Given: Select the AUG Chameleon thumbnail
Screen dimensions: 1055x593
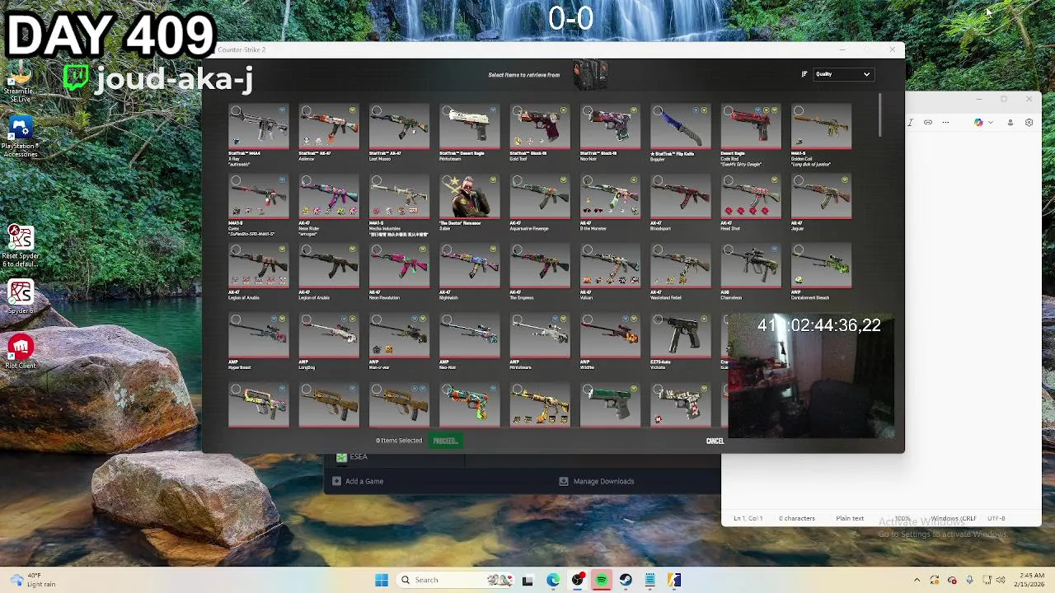Looking at the screenshot, I should click(x=751, y=266).
